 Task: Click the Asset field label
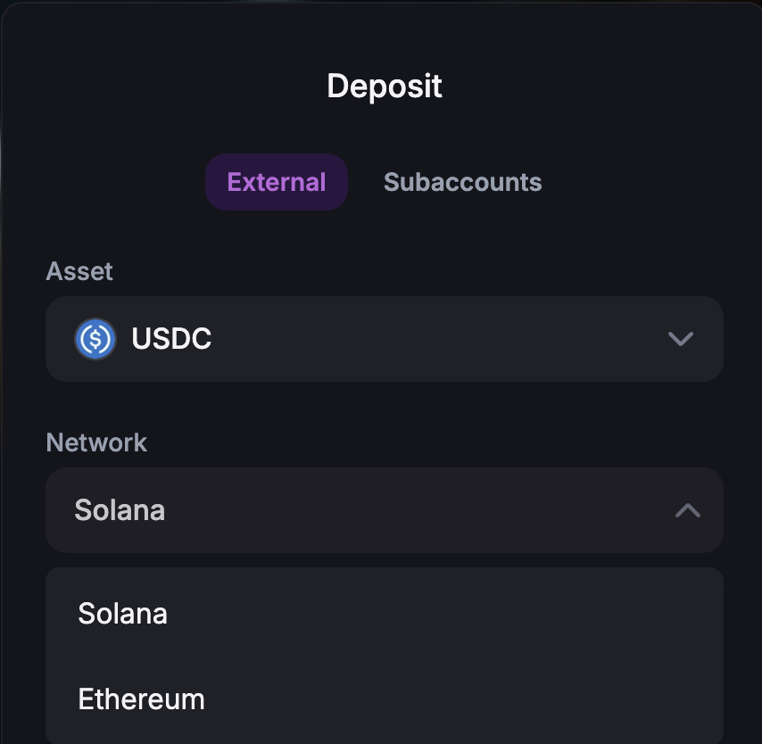(79, 271)
